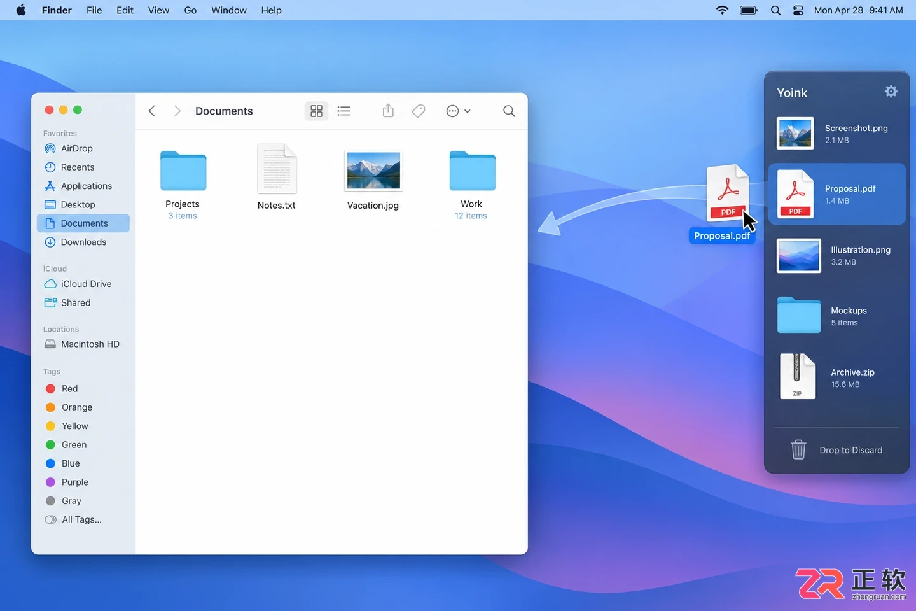This screenshot has height=611, width=916.
Task: Open search in Finder window
Action: 509,111
